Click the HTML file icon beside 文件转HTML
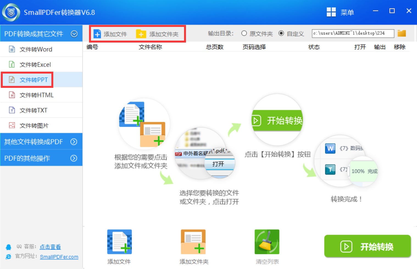 pyautogui.click(x=12, y=95)
